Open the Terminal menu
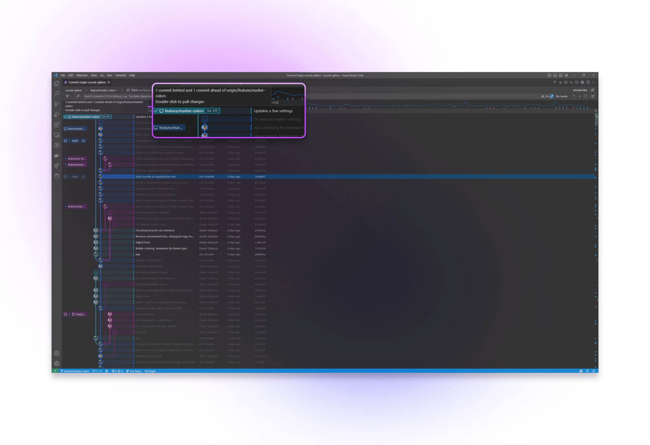 pyautogui.click(x=120, y=75)
